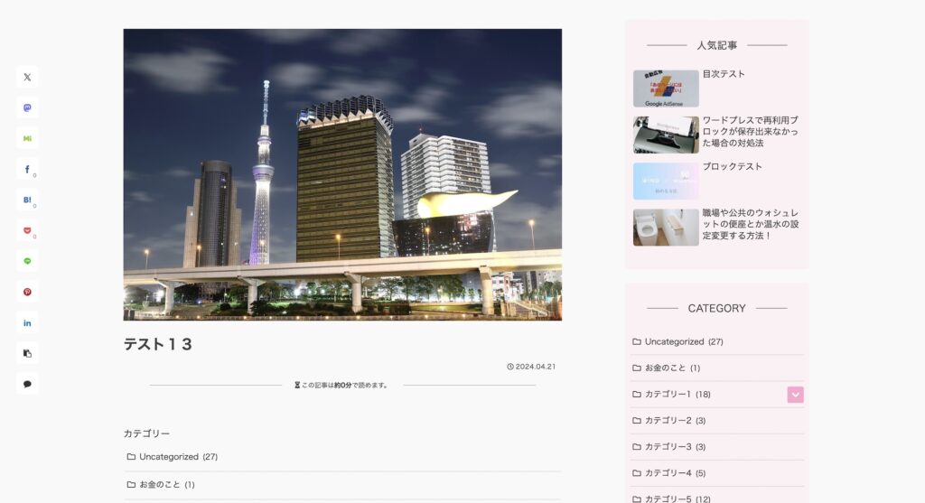Share the post on LinkedIn

[27, 322]
